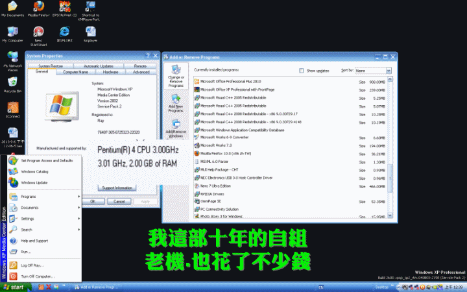Click the System Properties help question-mark button
The height and width of the screenshot is (292, 467).
click(x=148, y=56)
